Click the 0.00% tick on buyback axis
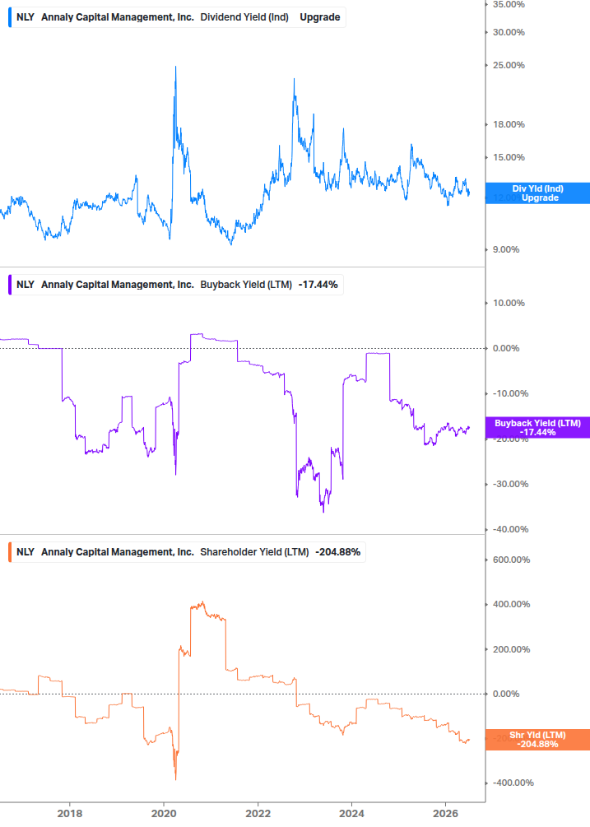Image resolution: width=590 pixels, height=827 pixels. tap(505, 348)
